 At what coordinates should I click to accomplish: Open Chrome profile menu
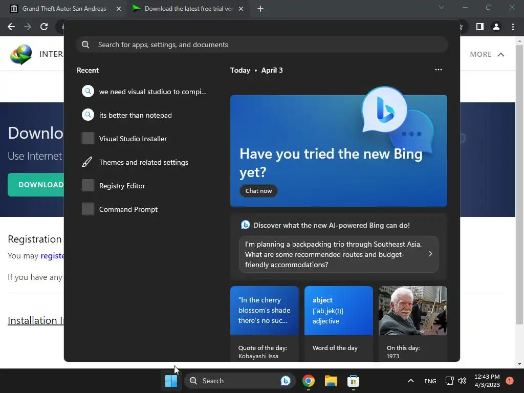(x=496, y=27)
